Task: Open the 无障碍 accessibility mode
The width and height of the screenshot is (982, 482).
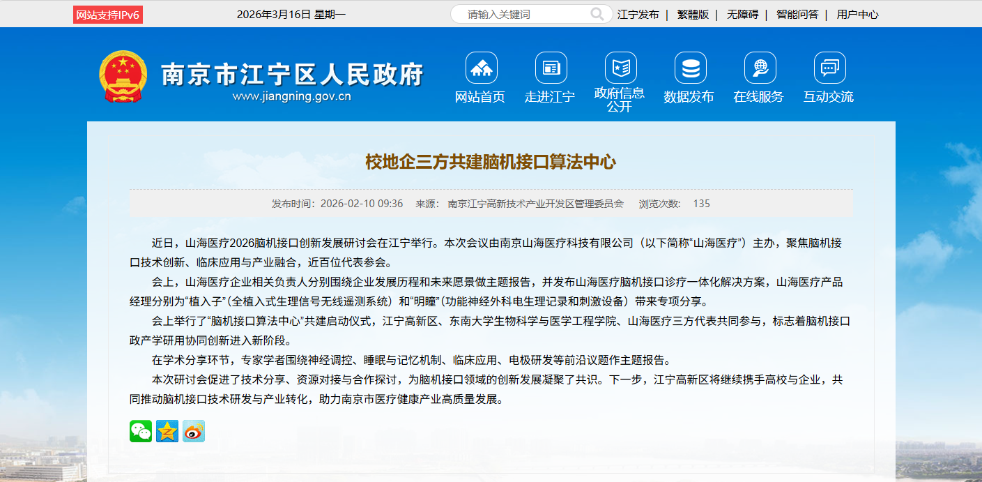Action: pos(742,13)
